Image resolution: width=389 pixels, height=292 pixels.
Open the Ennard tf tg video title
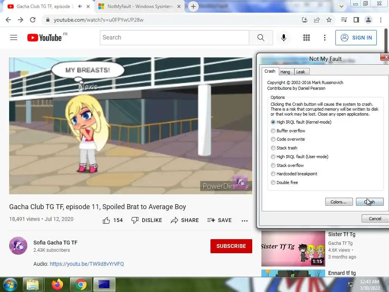[x=342, y=273]
